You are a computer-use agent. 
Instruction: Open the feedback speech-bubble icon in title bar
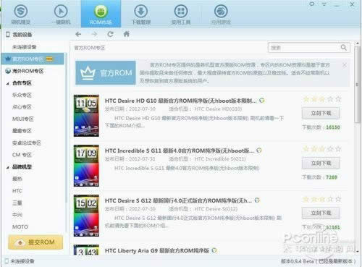(x=312, y=4)
